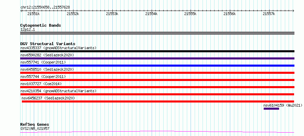Screen dimensions: 304x136
Task: Click the DGV Structural Variants heading
Action: click(48, 44)
